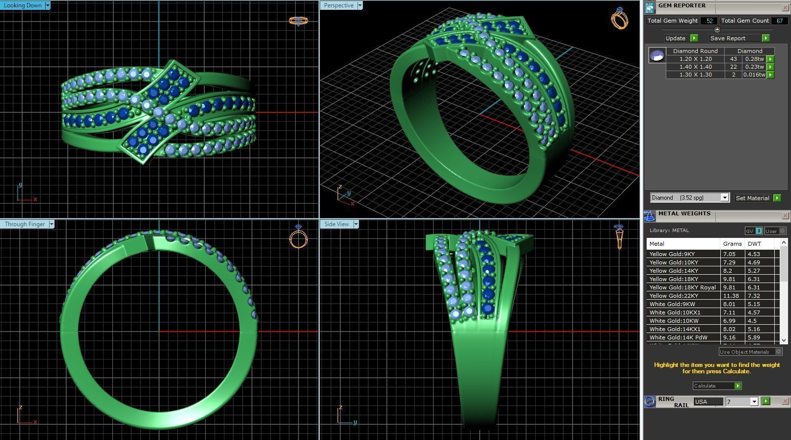Select the White Gold:14K PdW row

(713, 337)
